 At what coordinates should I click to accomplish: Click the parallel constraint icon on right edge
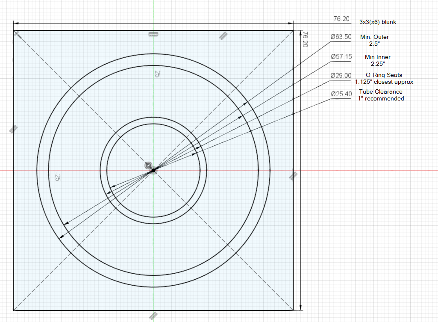click(x=293, y=175)
